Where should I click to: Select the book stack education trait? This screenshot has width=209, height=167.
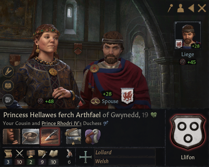73,136
